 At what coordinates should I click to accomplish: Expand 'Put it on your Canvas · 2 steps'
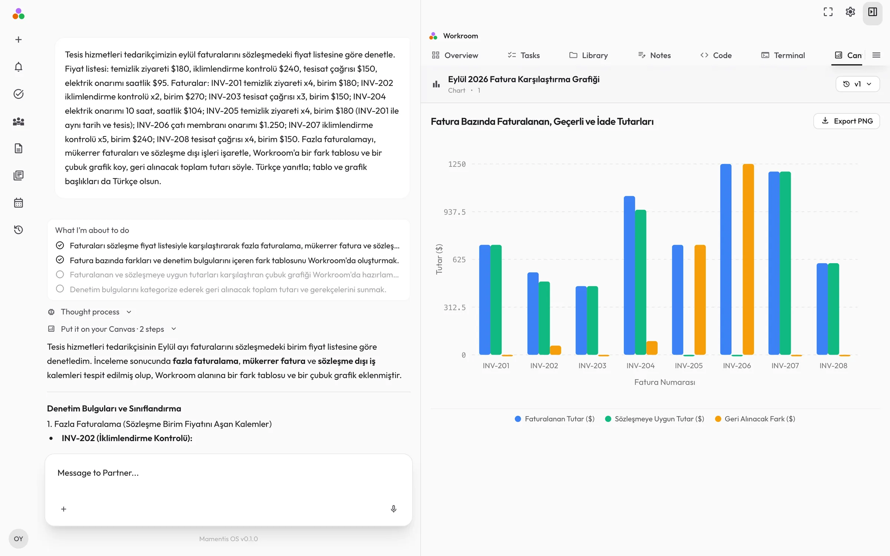coord(112,329)
